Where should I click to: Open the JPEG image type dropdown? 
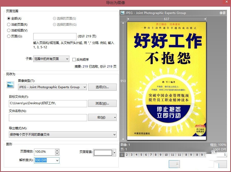[x=52, y=87]
